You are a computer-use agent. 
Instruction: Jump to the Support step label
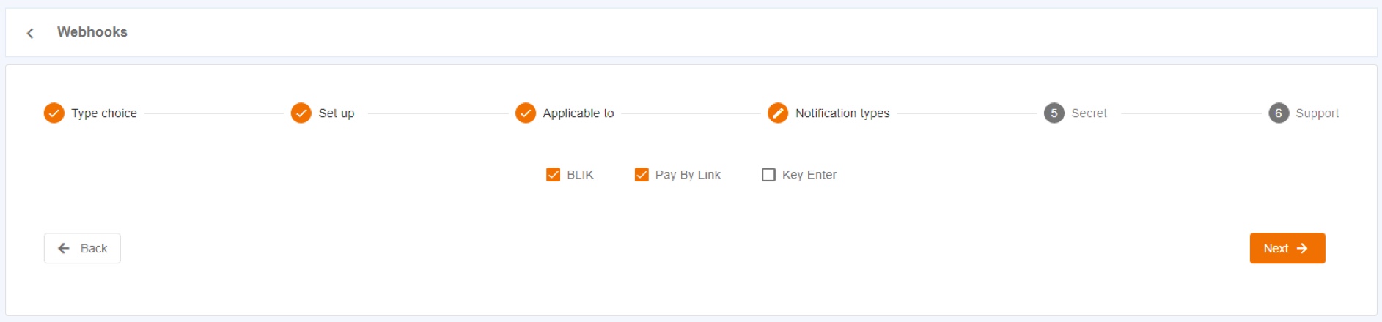click(1317, 113)
